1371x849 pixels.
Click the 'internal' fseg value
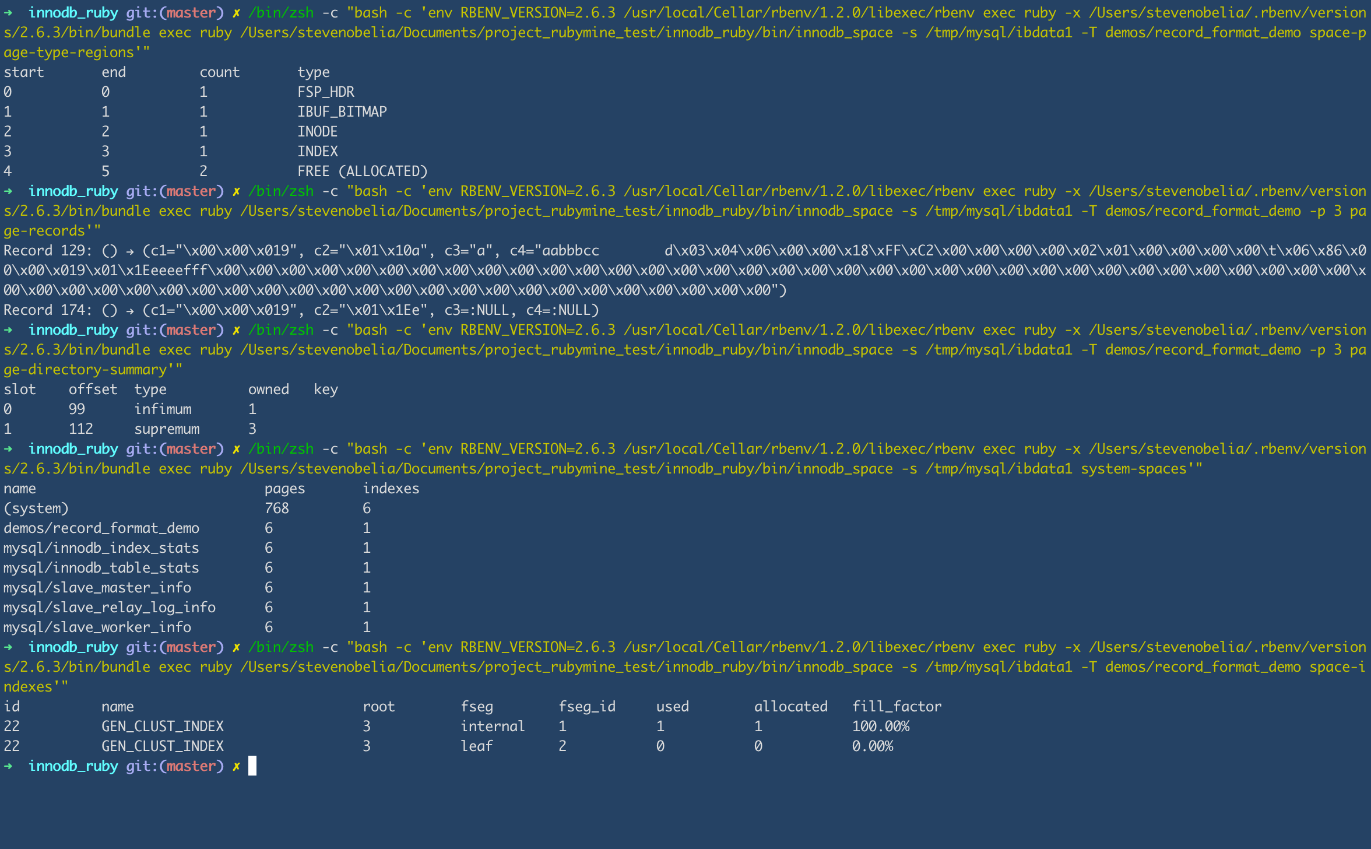pyautogui.click(x=492, y=727)
